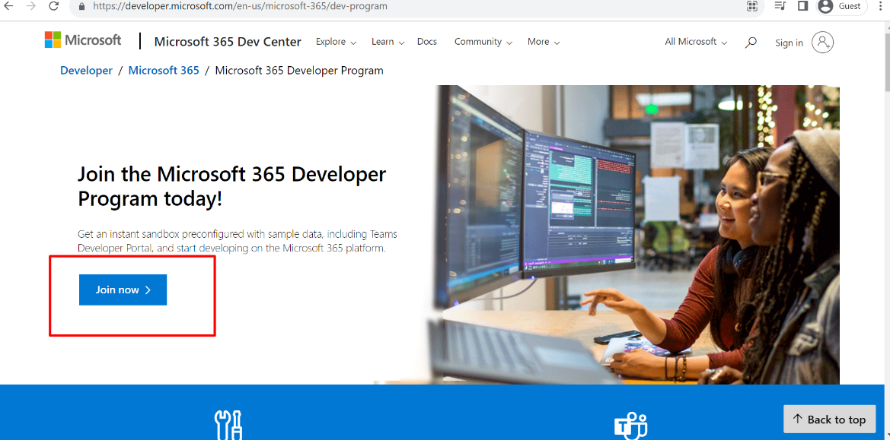Image resolution: width=890 pixels, height=440 pixels.
Task: Open the Guest profile button
Action: click(842, 7)
